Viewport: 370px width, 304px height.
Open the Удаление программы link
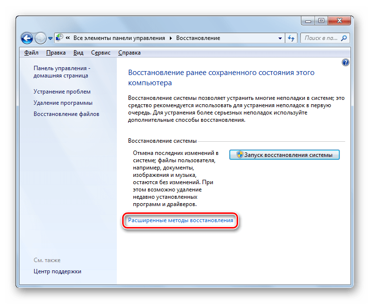pos(63,103)
